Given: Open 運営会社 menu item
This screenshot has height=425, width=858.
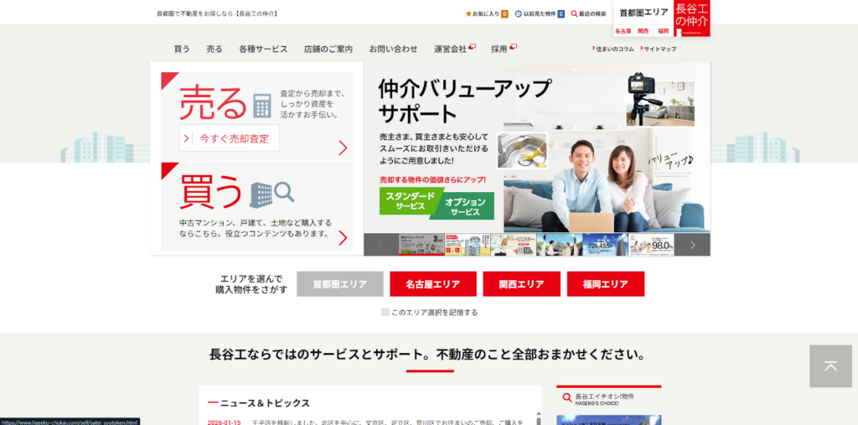Looking at the screenshot, I should [450, 49].
